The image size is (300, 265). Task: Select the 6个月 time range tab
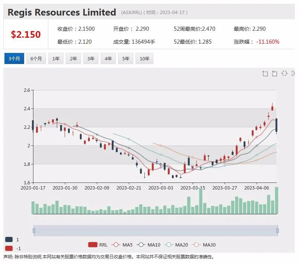coord(36,58)
